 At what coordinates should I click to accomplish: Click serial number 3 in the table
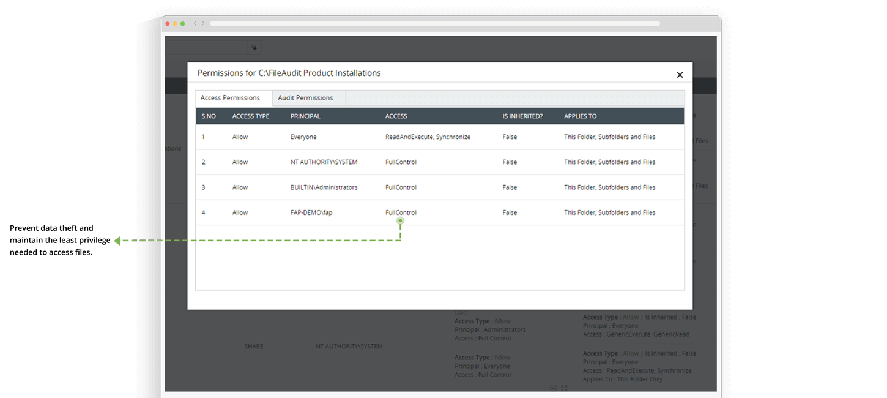pyautogui.click(x=204, y=187)
